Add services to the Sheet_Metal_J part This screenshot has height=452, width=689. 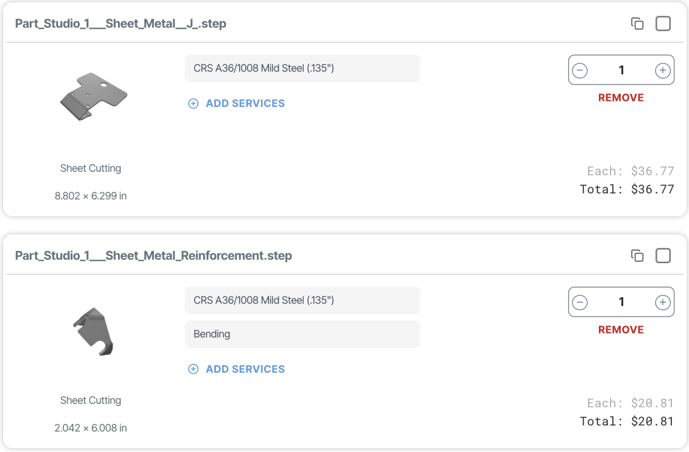click(x=245, y=103)
